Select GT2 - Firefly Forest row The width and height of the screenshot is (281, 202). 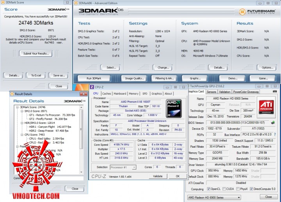point(48,119)
